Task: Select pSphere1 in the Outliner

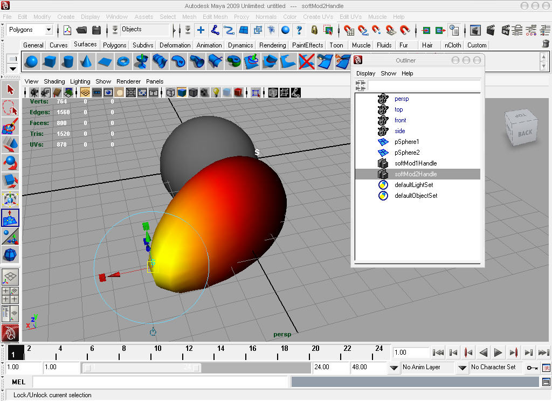Action: pyautogui.click(x=407, y=142)
